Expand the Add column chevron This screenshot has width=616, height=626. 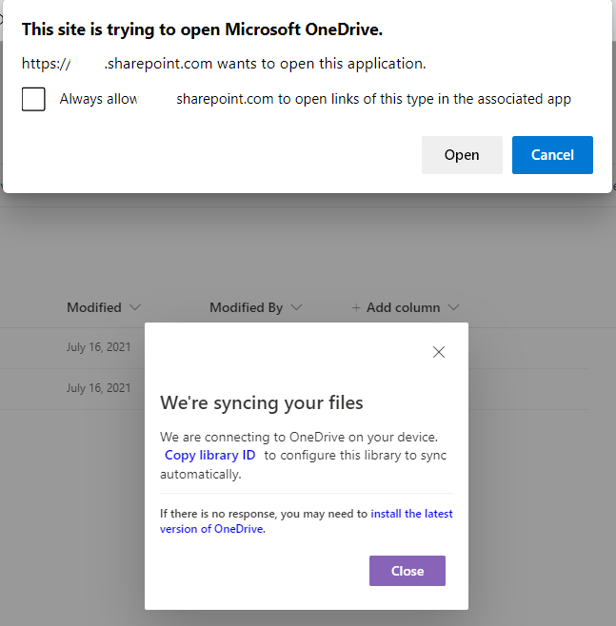tap(453, 307)
